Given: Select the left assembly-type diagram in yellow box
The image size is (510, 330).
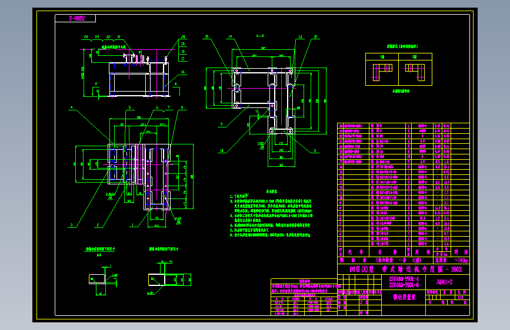Looking at the screenshot, I should 382,72.
